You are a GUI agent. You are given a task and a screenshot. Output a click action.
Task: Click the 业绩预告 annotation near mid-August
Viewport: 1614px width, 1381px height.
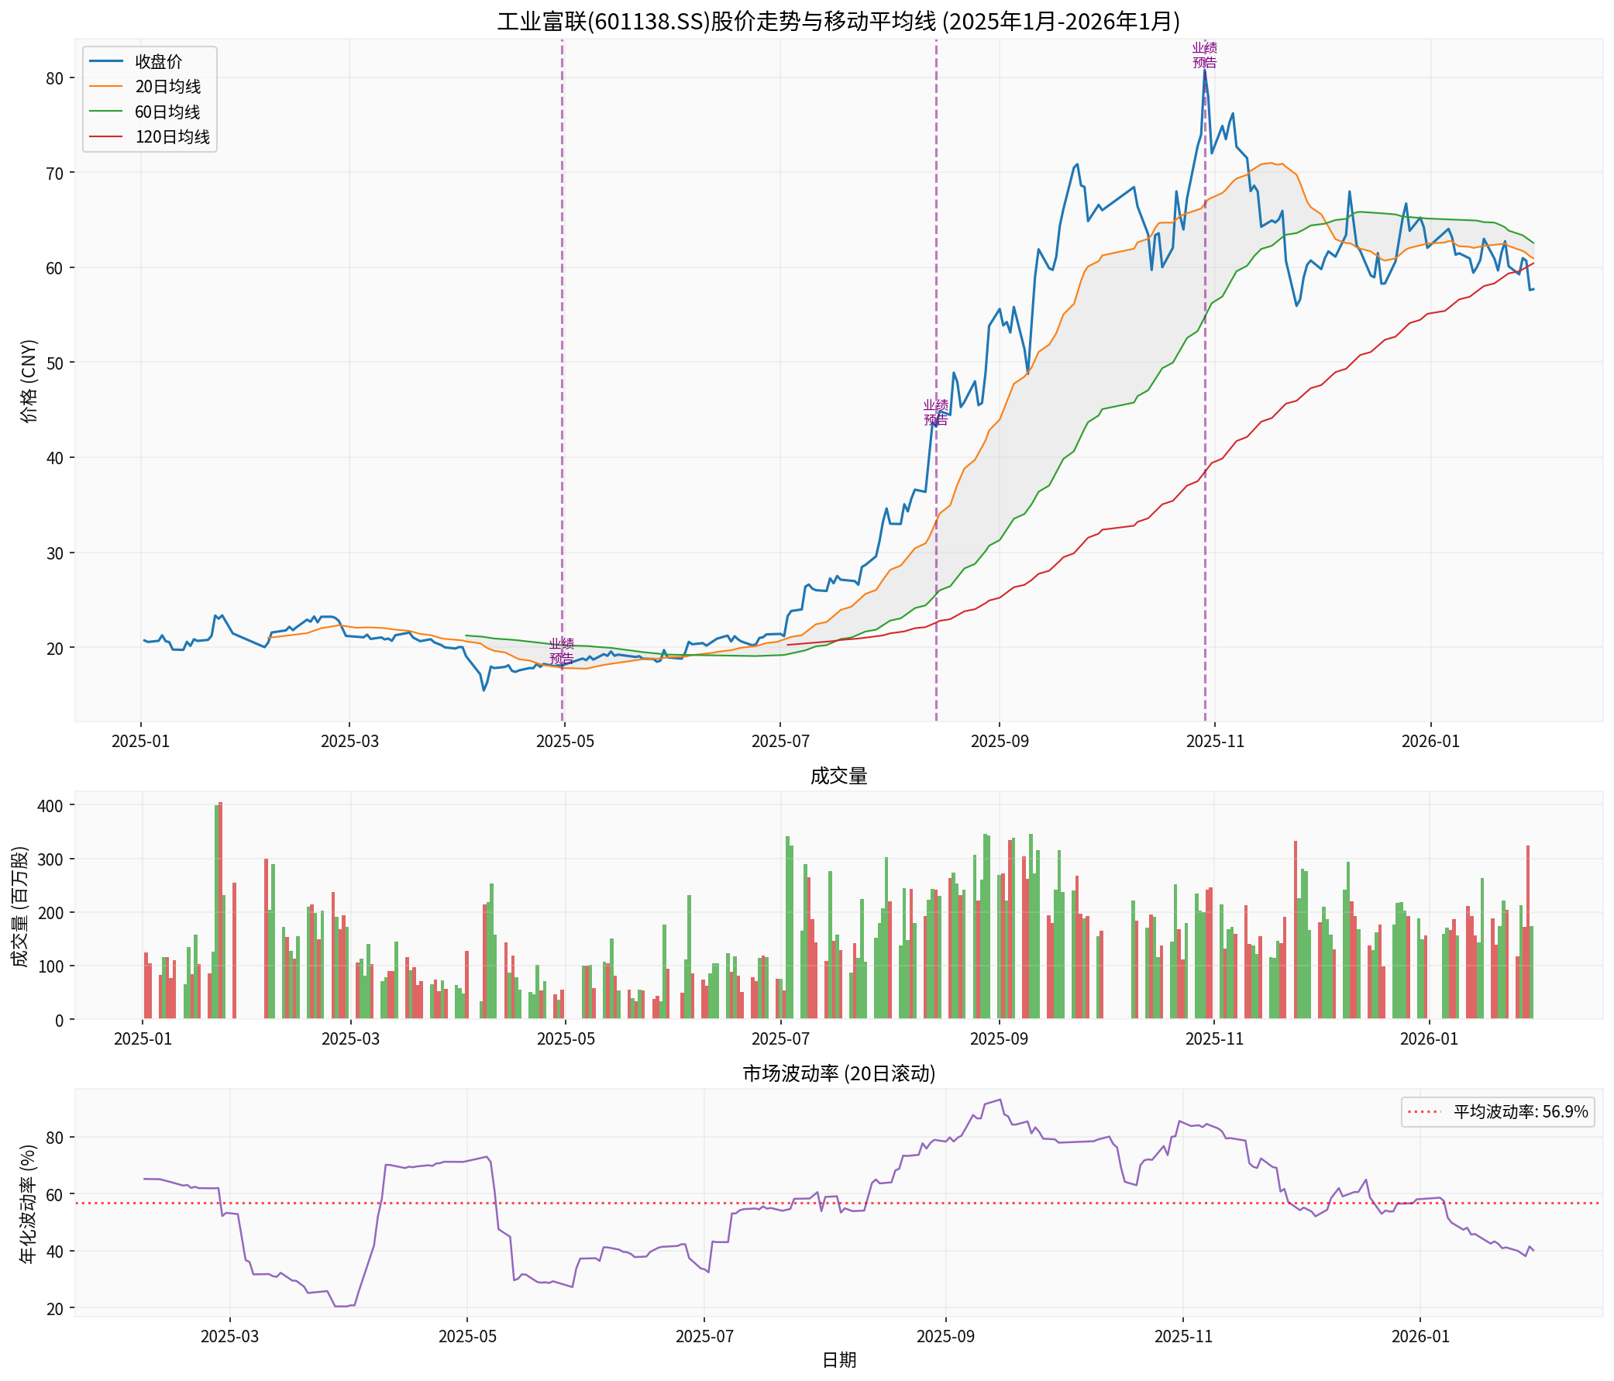coord(935,413)
